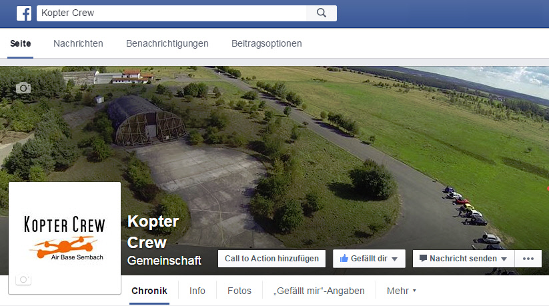Open the Nachrichten tab

point(78,43)
